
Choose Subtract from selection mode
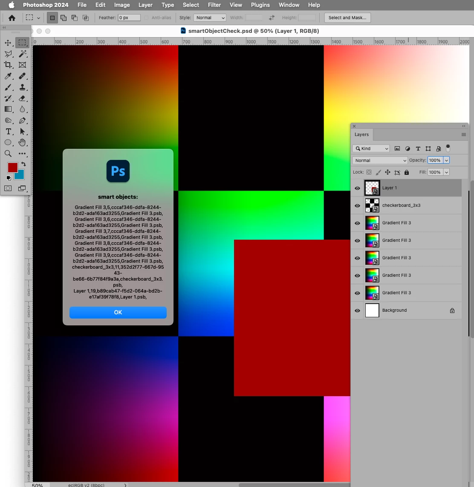[x=75, y=18]
